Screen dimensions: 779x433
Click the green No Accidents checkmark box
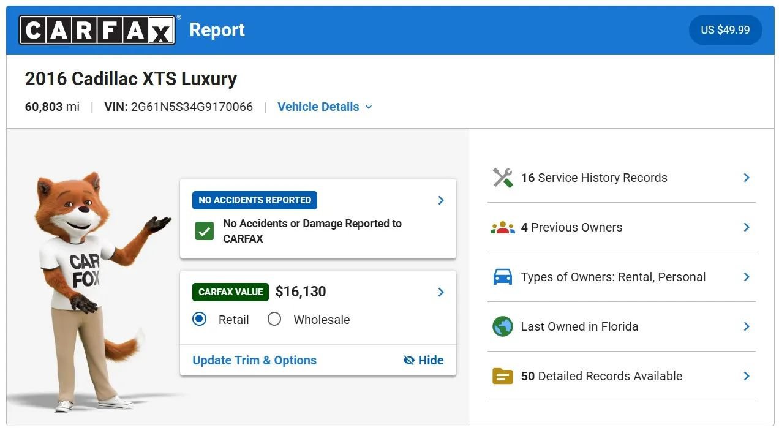[205, 231]
